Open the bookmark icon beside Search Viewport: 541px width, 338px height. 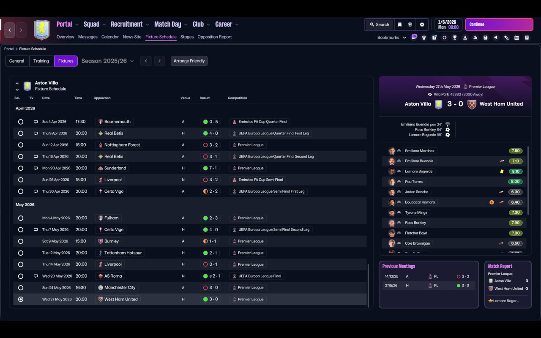399,25
